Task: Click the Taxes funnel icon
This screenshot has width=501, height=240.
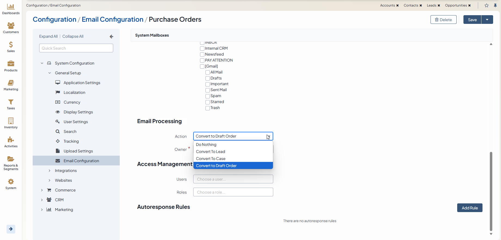Action: (x=11, y=102)
